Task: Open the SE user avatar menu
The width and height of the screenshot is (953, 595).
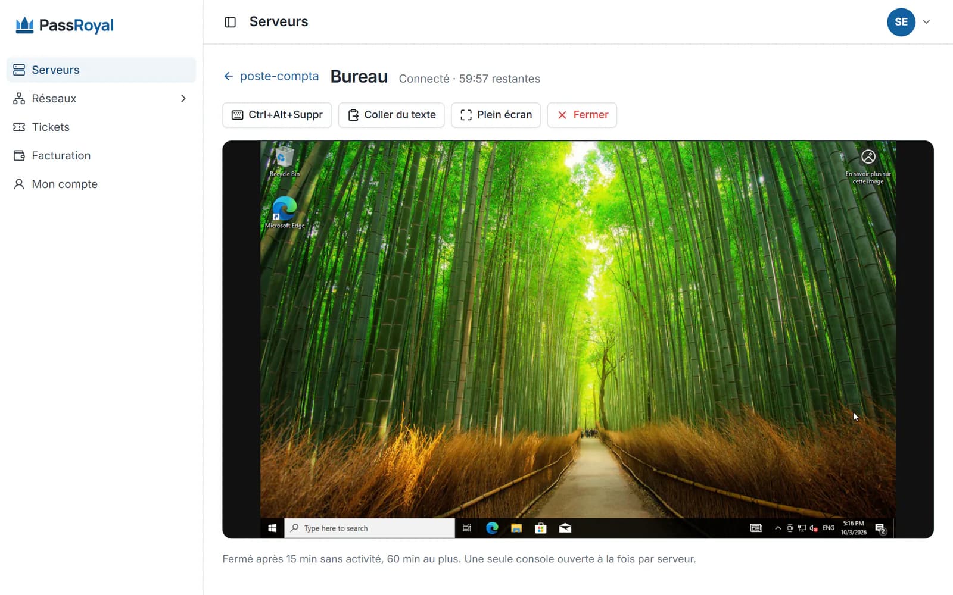Action: tap(901, 22)
